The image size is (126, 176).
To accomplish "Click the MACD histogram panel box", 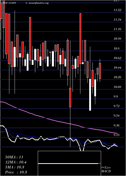I will point(69,163).
